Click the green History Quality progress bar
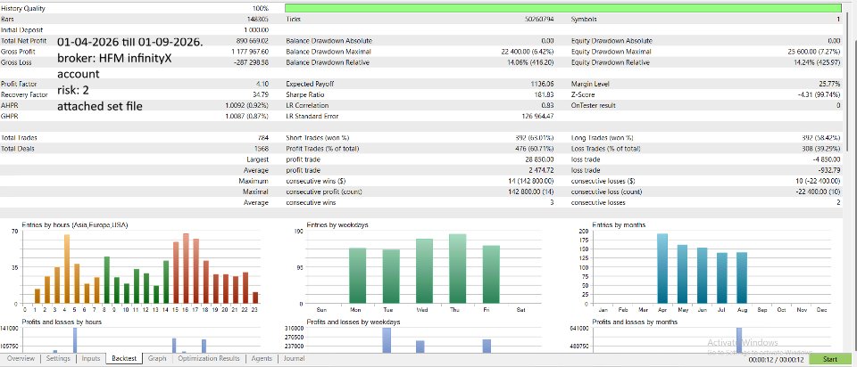The height and width of the screenshot is (367, 857). pos(563,8)
